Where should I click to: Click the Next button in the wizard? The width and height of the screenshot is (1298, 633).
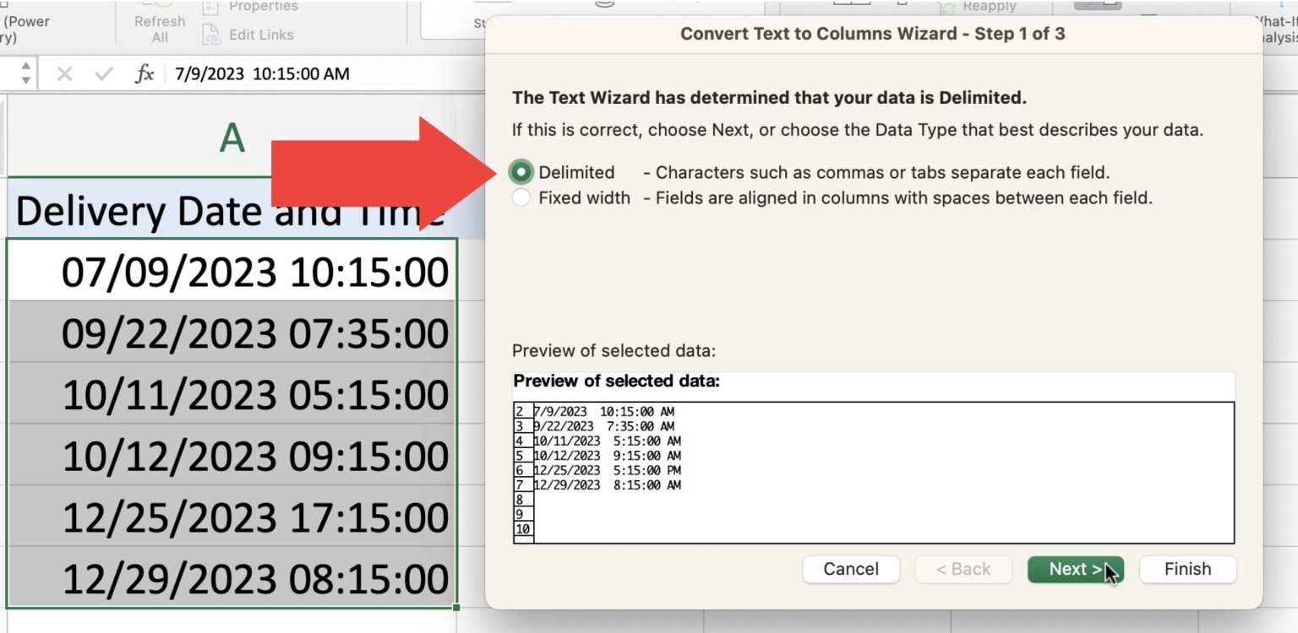tap(1075, 569)
